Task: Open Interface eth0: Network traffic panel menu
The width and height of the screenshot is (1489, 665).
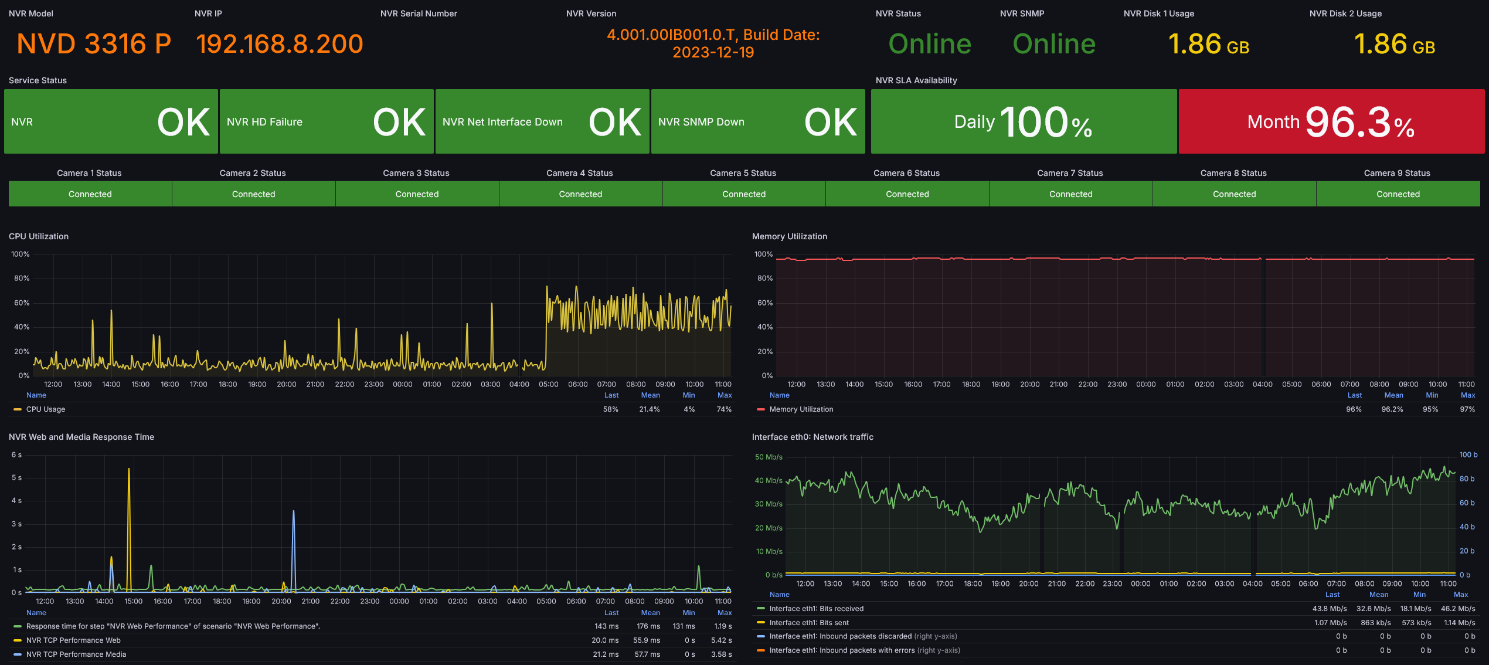Action: click(812, 437)
